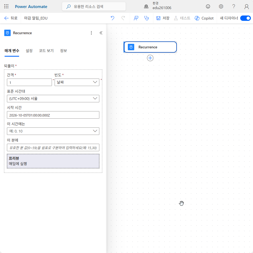
Task: Open the feedback smiley icon
Action: (208, 6)
